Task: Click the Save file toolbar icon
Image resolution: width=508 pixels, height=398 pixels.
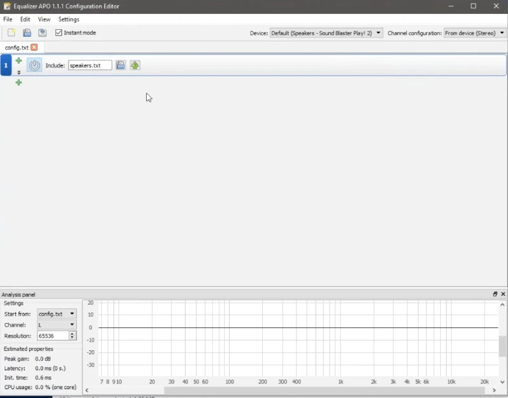Action: (42, 33)
